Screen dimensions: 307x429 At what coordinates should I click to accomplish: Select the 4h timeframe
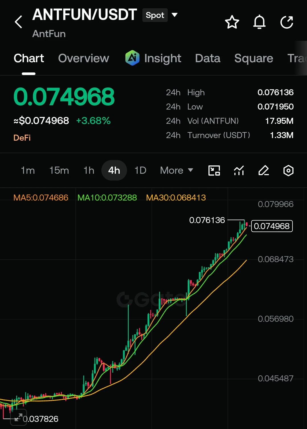114,170
